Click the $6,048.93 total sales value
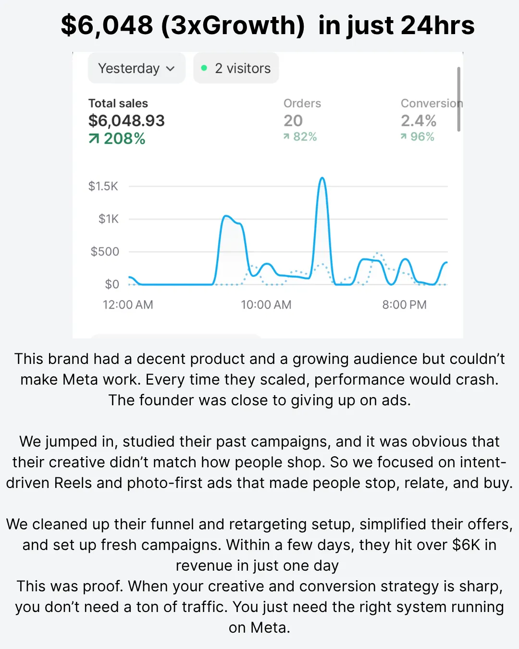 (x=126, y=121)
